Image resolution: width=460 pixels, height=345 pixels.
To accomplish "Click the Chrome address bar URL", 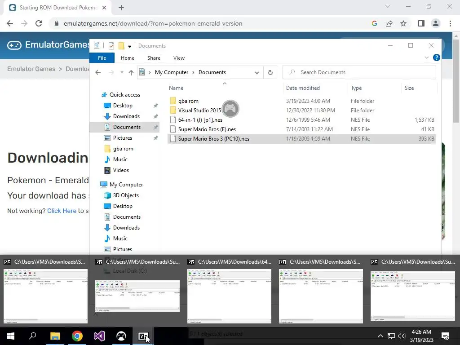I will click(x=153, y=23).
